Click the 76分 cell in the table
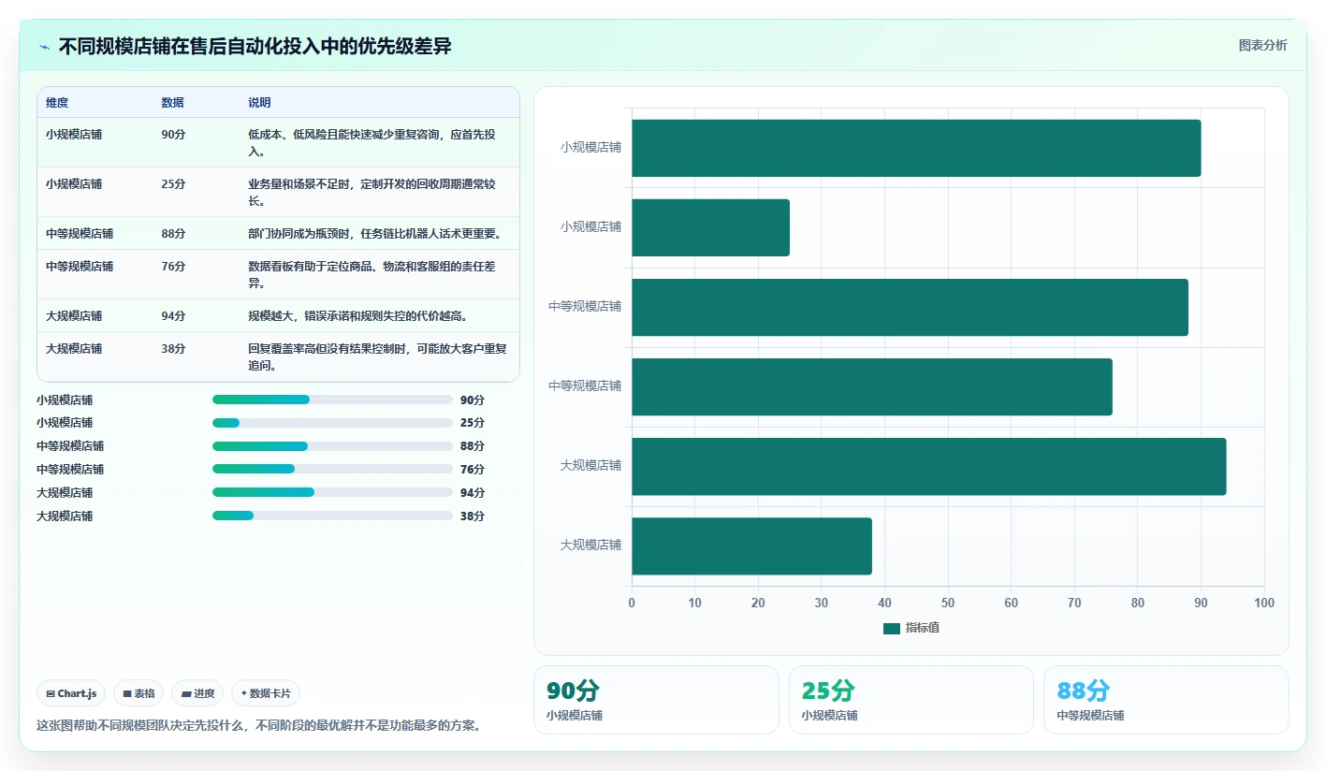The image size is (1326, 771). point(173,266)
